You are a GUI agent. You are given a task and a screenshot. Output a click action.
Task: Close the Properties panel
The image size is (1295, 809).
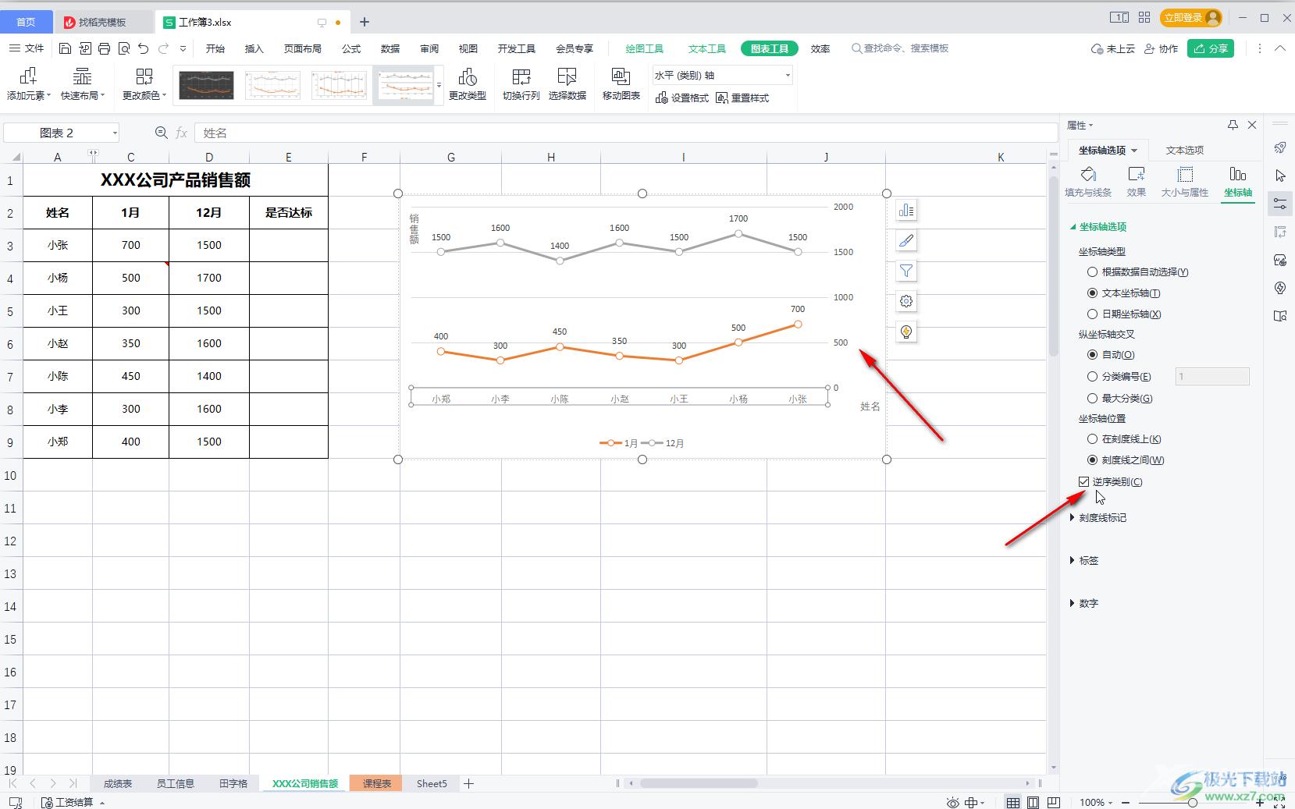[x=1252, y=125]
